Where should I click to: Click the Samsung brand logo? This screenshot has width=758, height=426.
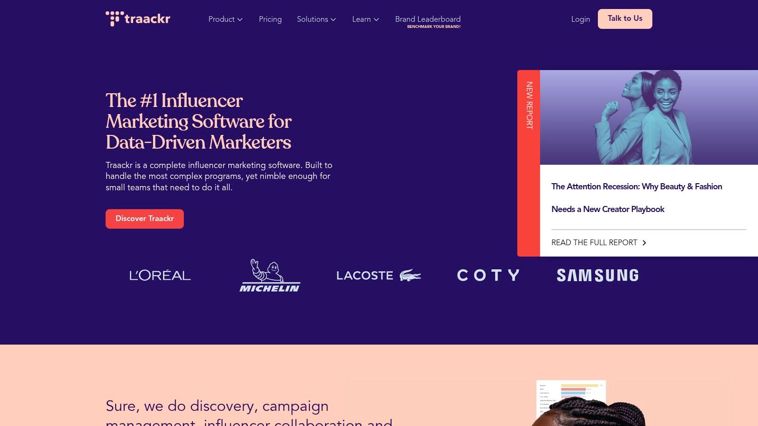597,275
